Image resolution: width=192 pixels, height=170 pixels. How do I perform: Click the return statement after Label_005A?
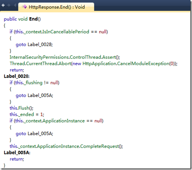(x=17, y=159)
